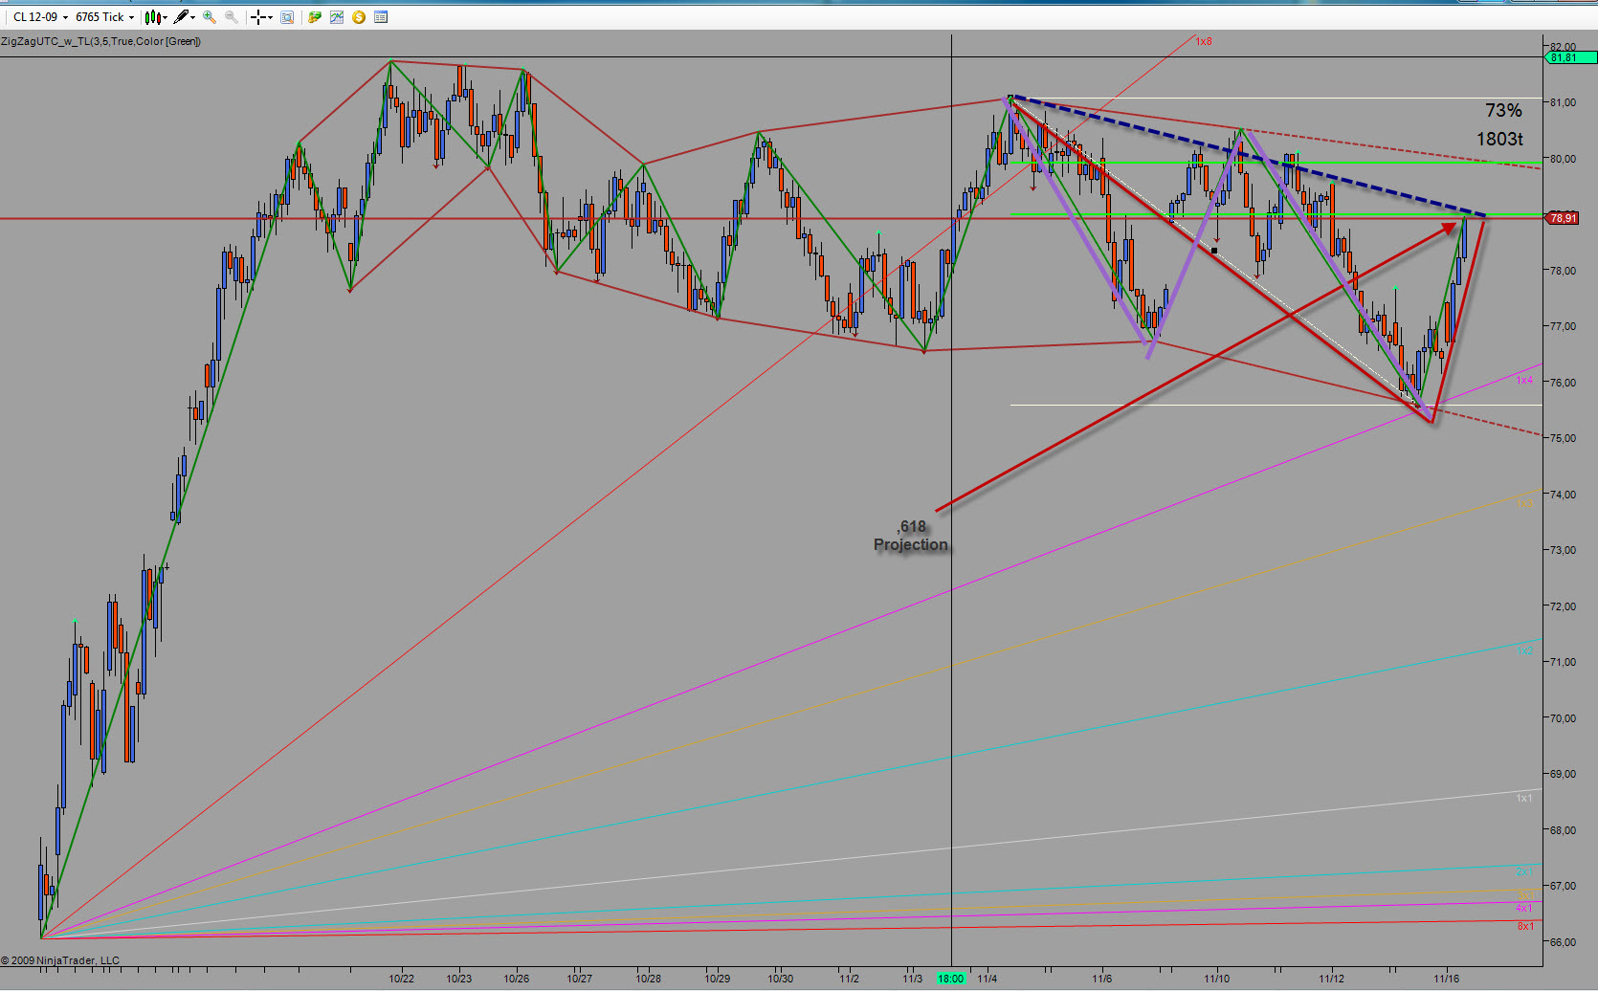
Task: Click the green 18:00 time marker
Action: [950, 979]
